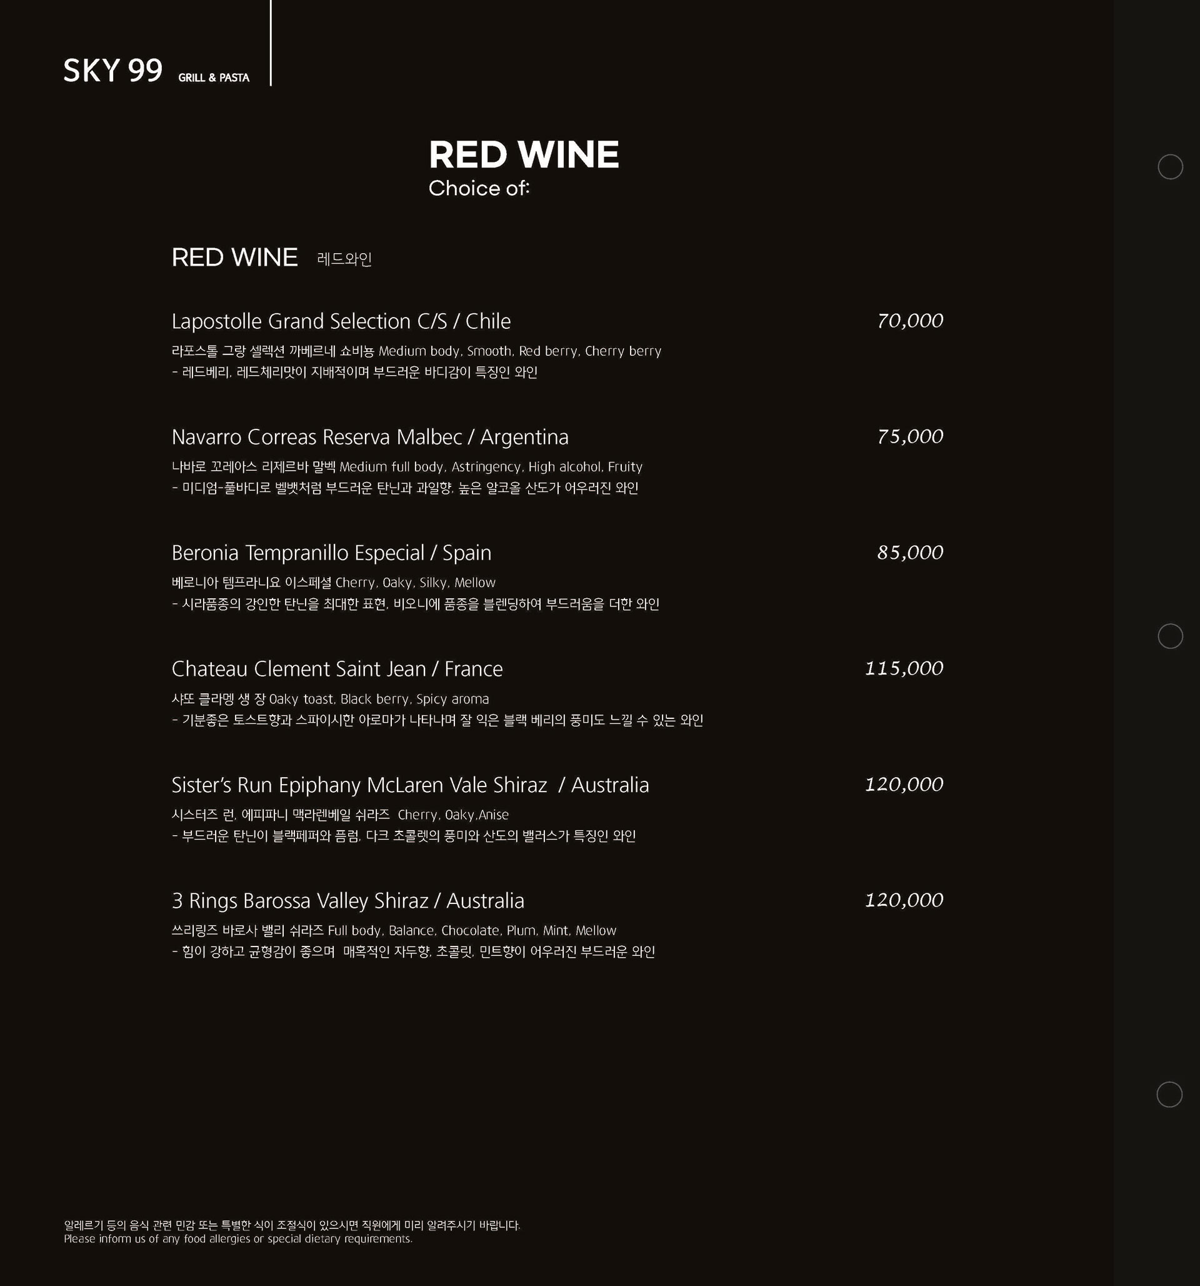
Task: Select Navarro Correas Reserva Malbec wine
Action: tap(370, 436)
